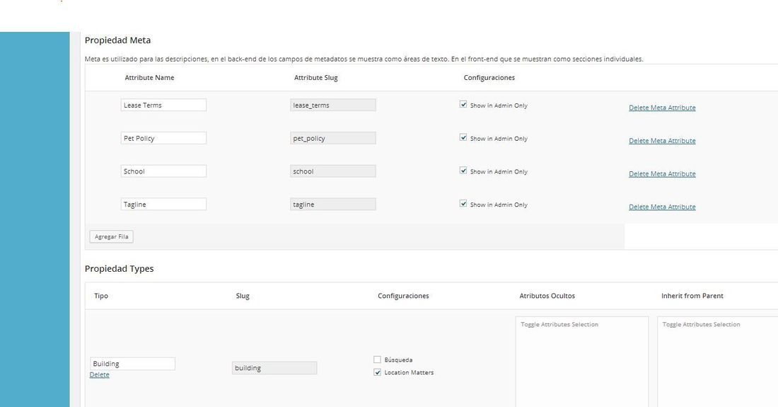The image size is (778, 407).
Task: Uncheck Show in Admin Only for Tagline
Action: (x=463, y=204)
